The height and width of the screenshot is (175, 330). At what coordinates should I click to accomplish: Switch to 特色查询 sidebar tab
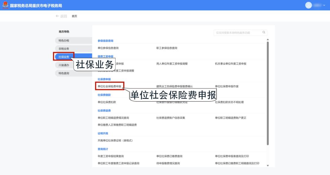(64, 73)
